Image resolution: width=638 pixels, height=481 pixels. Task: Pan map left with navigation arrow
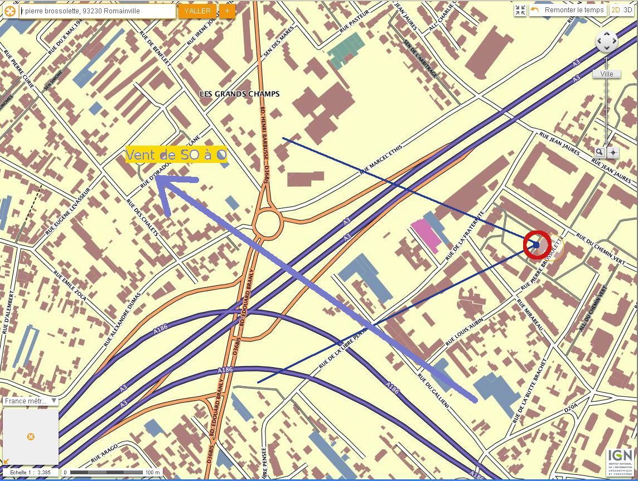[600, 41]
